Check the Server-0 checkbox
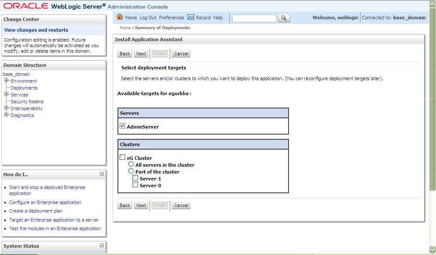This screenshot has width=436, height=255. point(135,184)
